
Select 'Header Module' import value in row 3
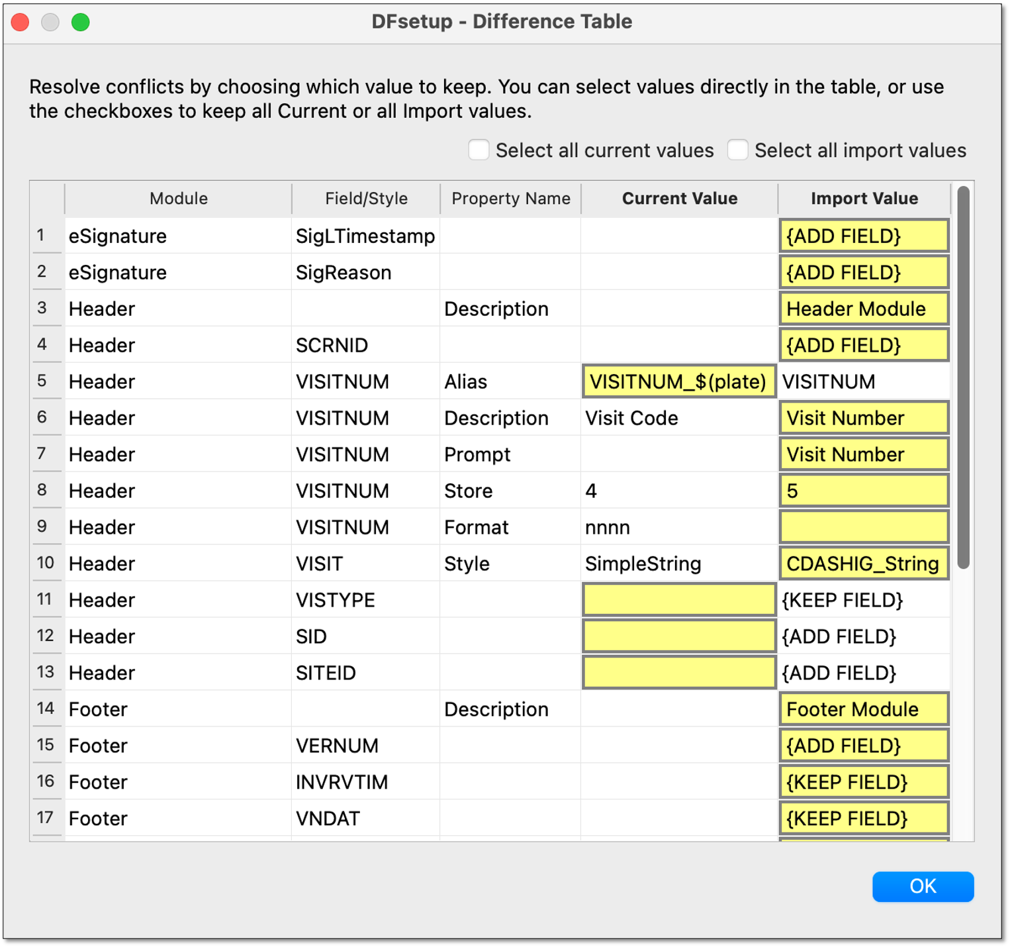tap(864, 309)
